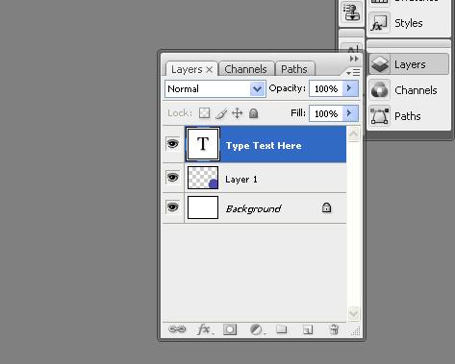Lock transparent pixels

click(x=204, y=113)
